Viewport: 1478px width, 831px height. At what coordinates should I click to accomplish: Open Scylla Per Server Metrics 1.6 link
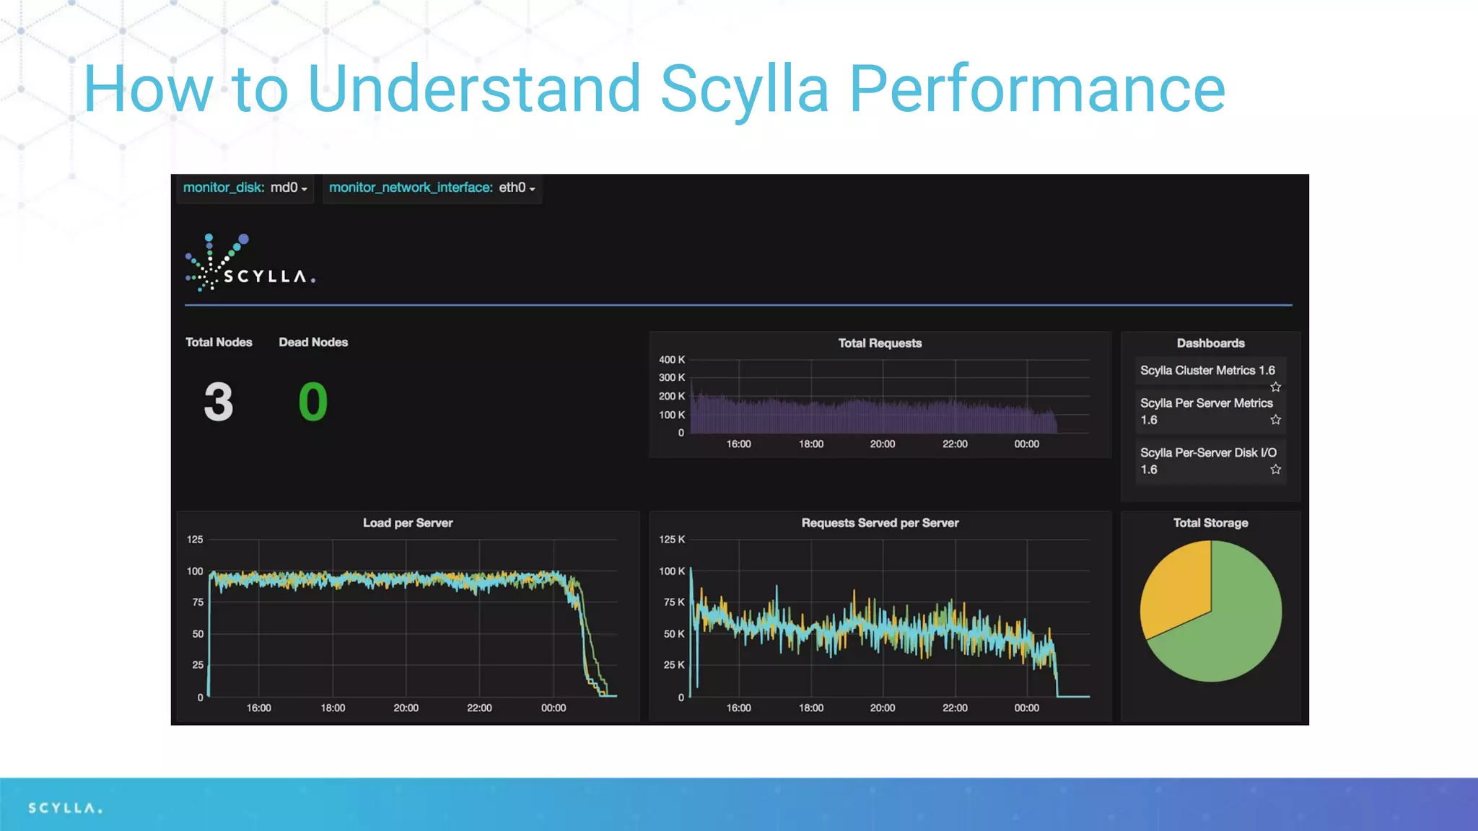(x=1206, y=403)
